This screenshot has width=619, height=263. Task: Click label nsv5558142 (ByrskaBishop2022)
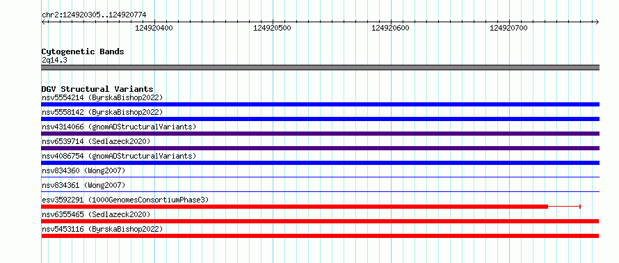pos(102,112)
